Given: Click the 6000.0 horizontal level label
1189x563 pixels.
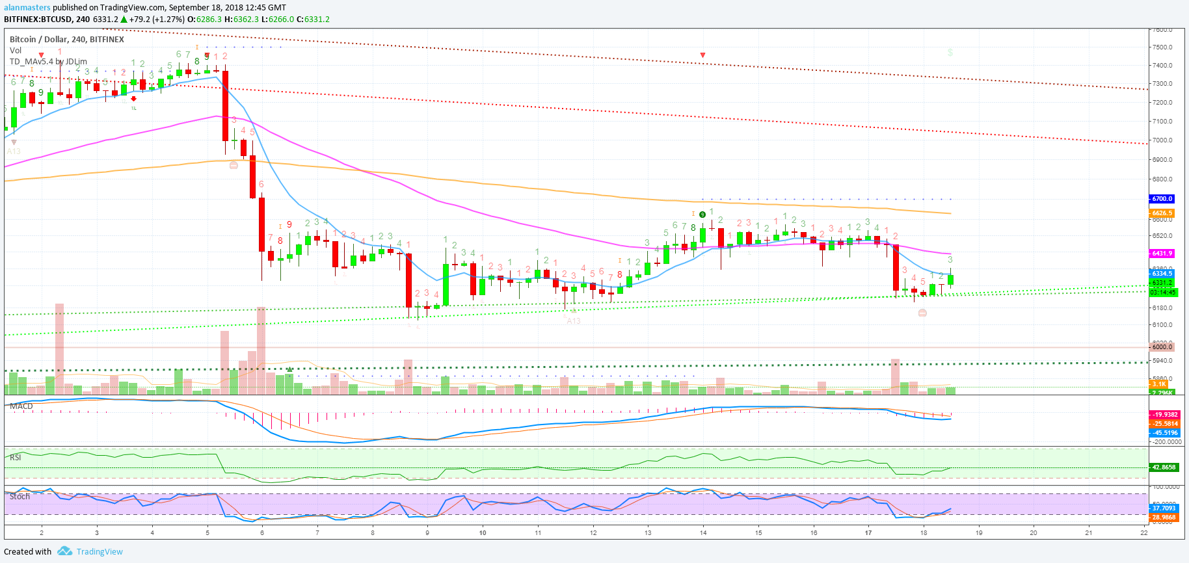Looking at the screenshot, I should tap(1162, 347).
